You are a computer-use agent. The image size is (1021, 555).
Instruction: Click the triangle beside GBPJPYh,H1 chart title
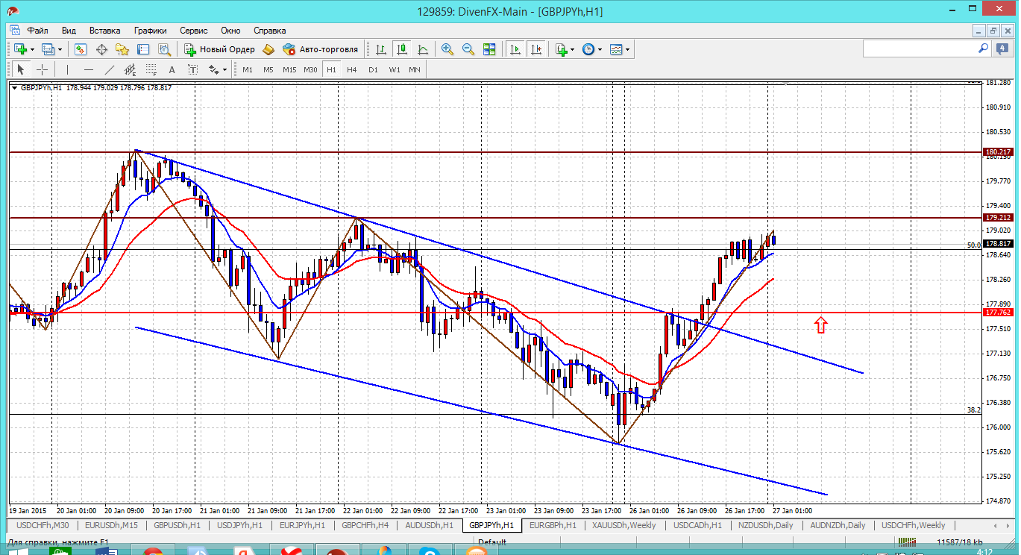coord(15,87)
